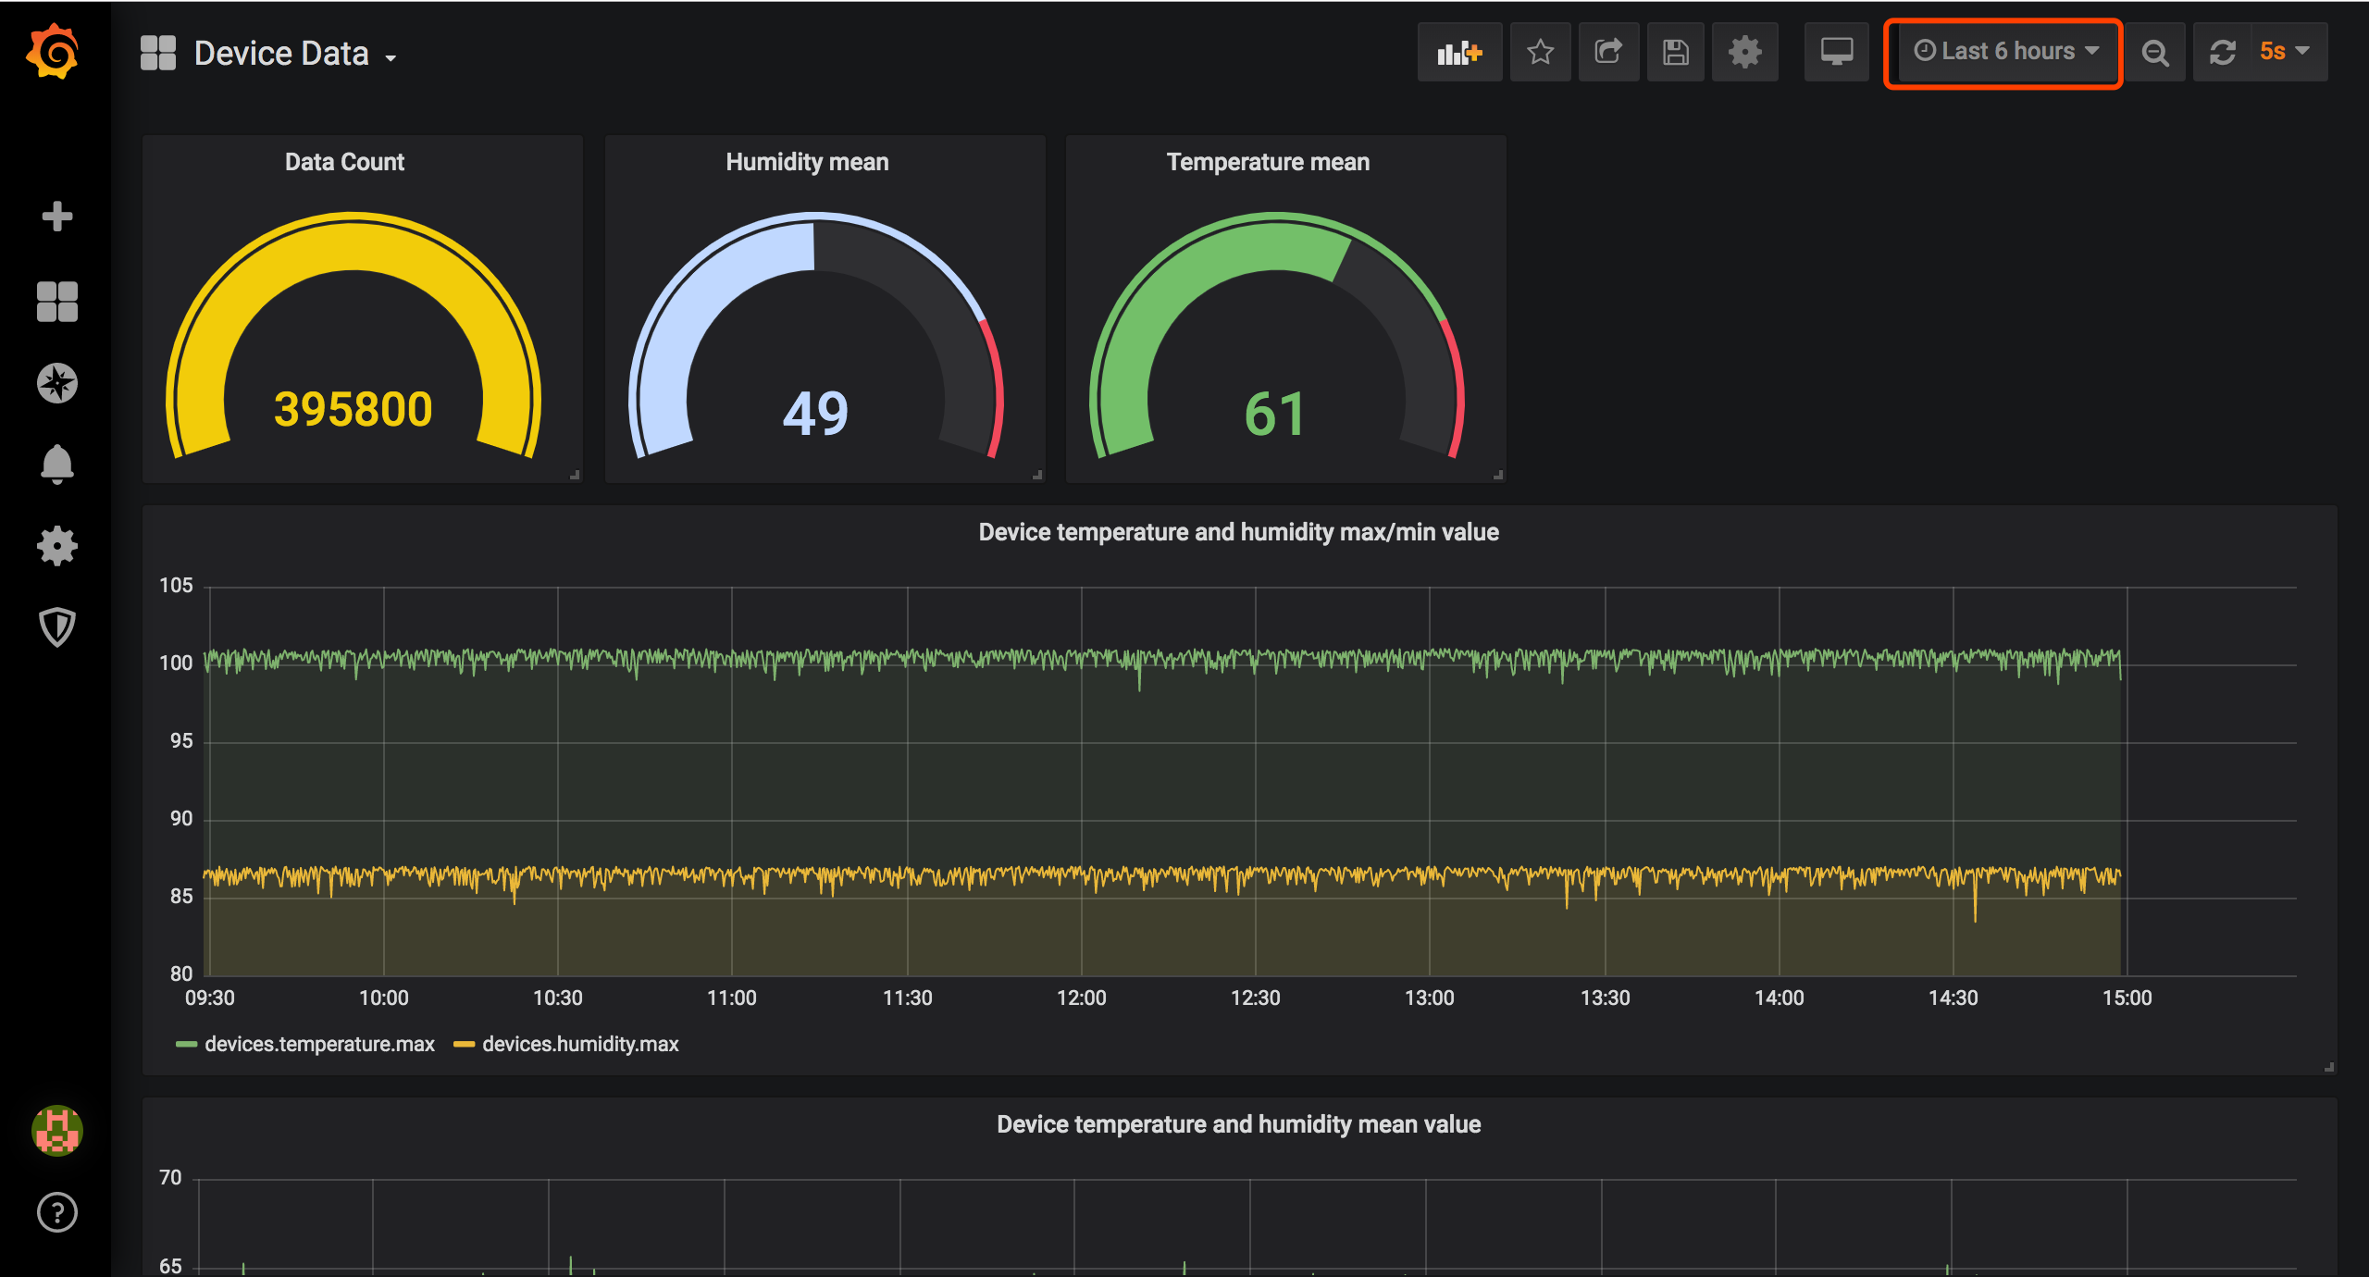Save the dashboard
This screenshot has width=2369, height=1277.
coord(1675,52)
